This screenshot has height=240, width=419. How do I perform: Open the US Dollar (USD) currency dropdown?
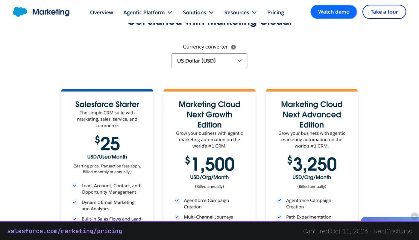click(209, 61)
